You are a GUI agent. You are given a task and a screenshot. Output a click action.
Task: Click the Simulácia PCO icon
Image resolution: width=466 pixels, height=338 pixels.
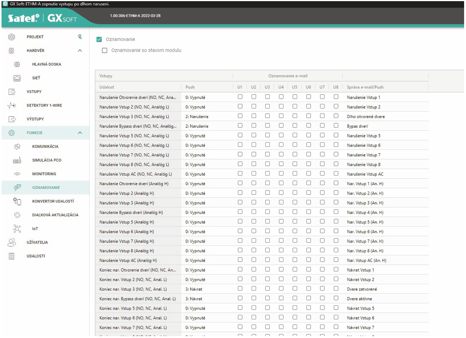pyautogui.click(x=17, y=160)
